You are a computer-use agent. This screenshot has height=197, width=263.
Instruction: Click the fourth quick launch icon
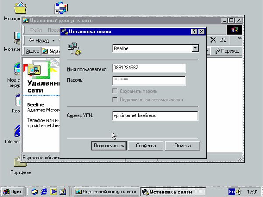63,192
